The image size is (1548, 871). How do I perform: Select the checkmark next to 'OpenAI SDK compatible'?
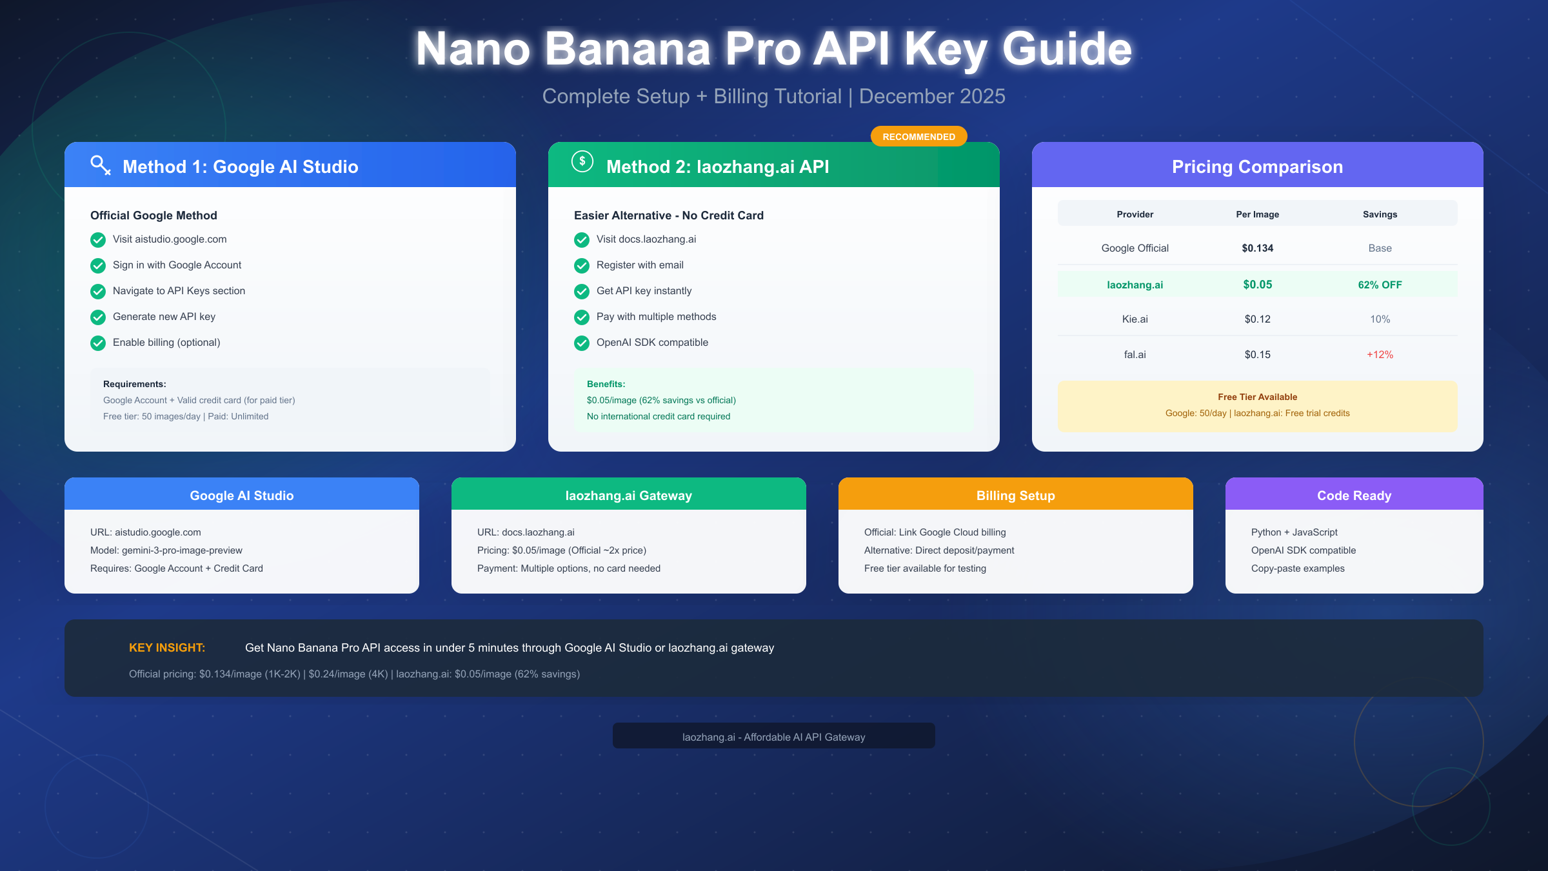(x=581, y=343)
